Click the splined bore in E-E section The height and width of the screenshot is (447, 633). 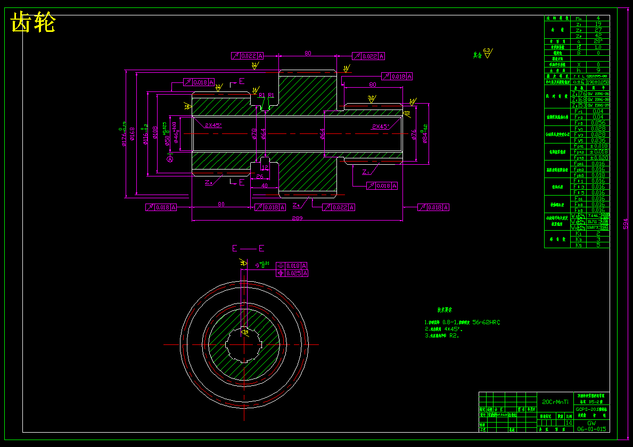244,344
